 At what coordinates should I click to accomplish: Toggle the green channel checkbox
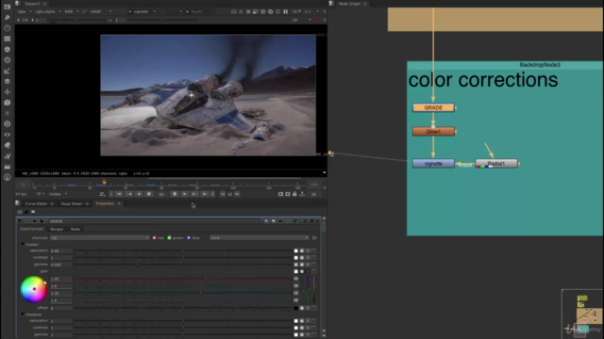pos(169,238)
